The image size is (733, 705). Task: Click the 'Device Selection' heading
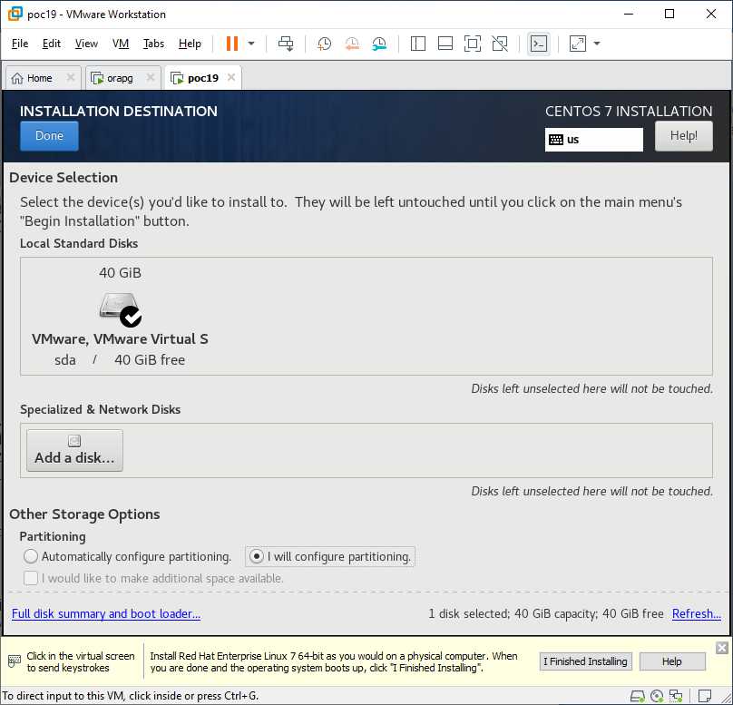(x=64, y=178)
